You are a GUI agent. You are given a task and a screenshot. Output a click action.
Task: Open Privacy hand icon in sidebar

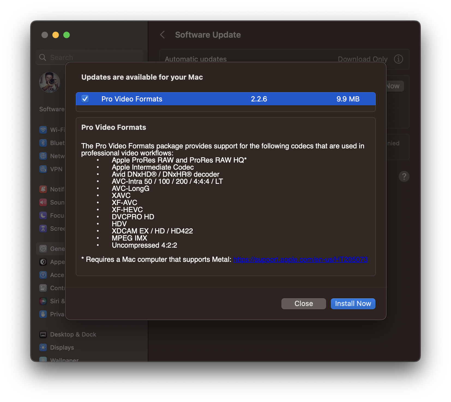tap(43, 314)
